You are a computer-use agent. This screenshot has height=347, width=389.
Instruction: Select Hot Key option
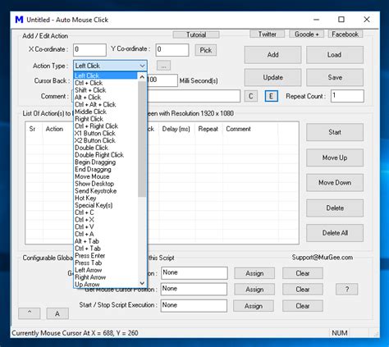(106, 198)
